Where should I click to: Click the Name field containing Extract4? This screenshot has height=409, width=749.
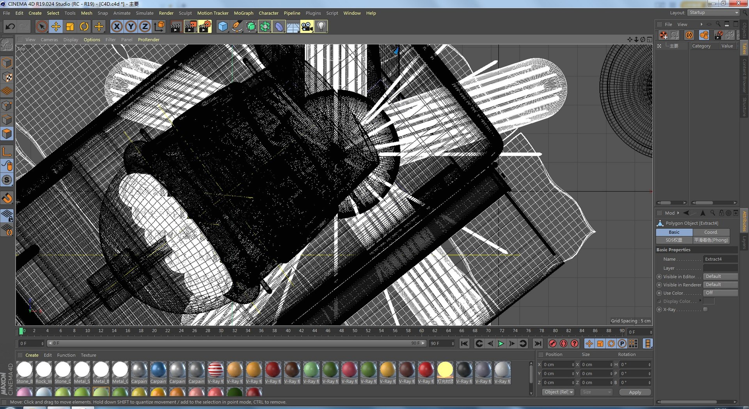(x=721, y=259)
